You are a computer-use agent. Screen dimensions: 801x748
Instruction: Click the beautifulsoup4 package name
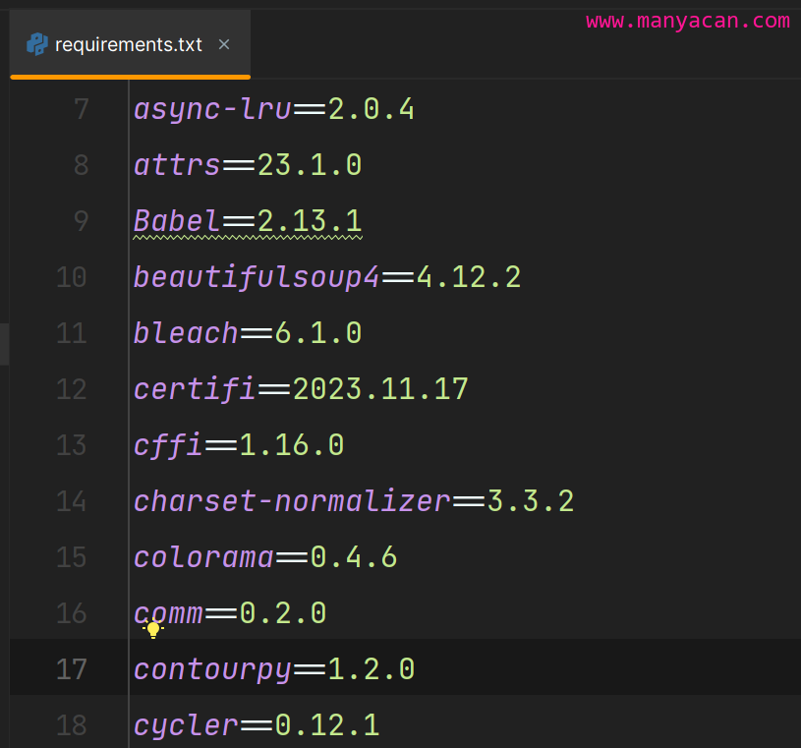click(257, 278)
